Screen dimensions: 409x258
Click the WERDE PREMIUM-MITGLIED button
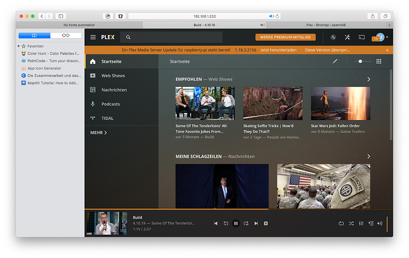pos(285,37)
